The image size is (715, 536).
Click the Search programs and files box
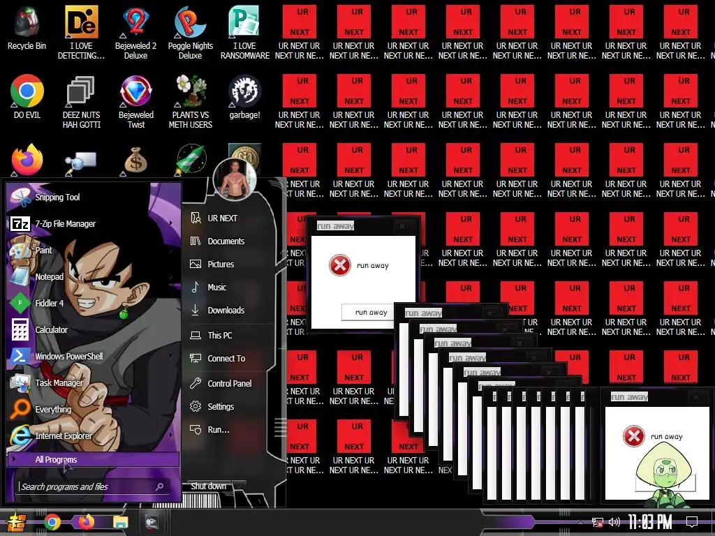[x=93, y=486]
